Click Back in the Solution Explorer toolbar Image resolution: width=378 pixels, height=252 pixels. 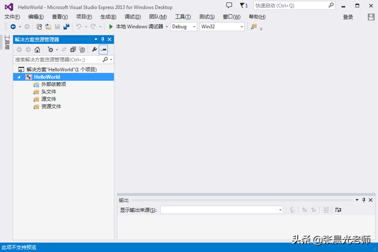[19, 50]
